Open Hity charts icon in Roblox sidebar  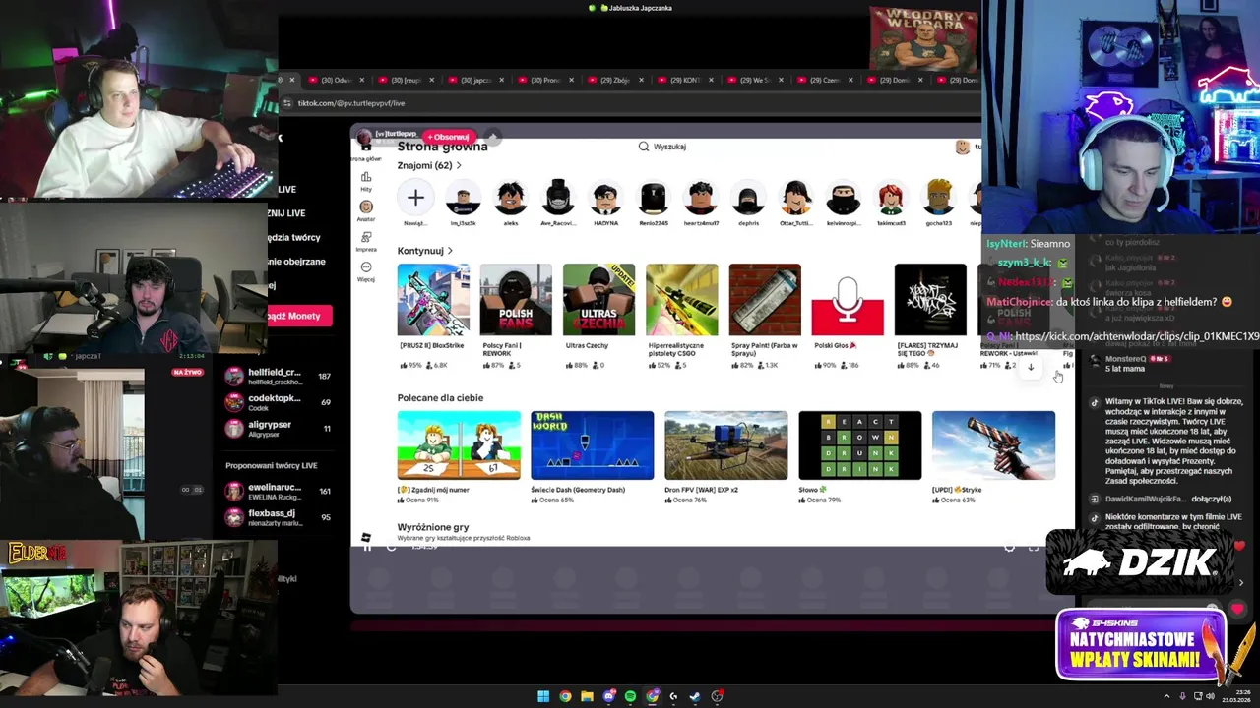366,177
